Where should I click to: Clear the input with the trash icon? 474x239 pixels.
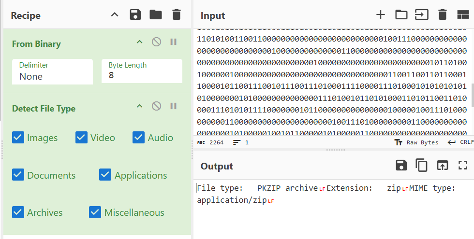[x=442, y=15]
